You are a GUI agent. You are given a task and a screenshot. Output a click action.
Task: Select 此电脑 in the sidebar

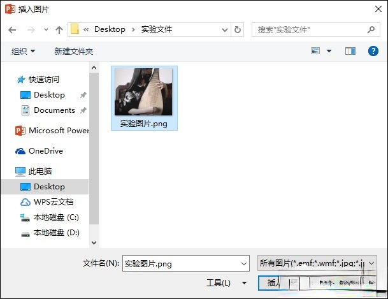(33, 171)
